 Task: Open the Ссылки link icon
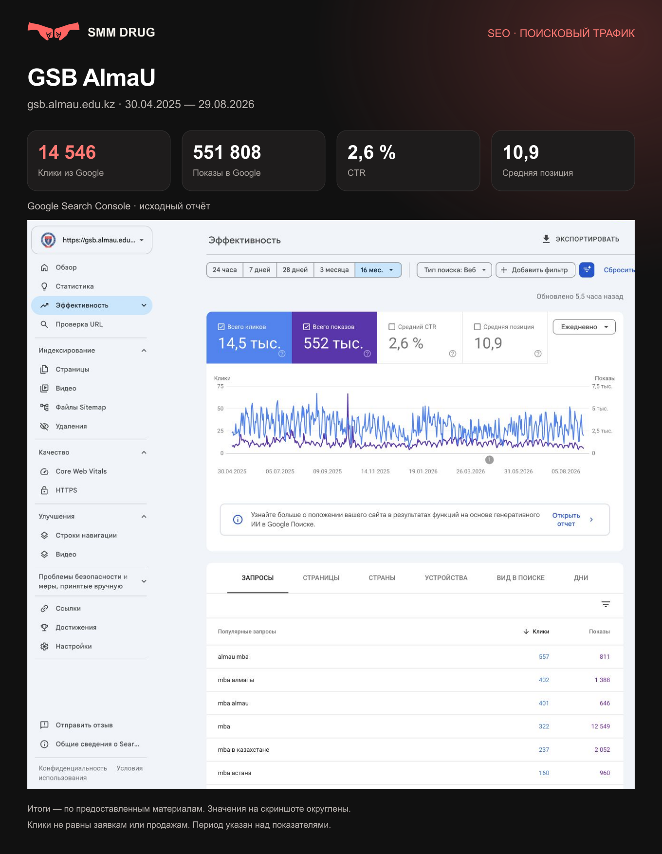pos(44,608)
